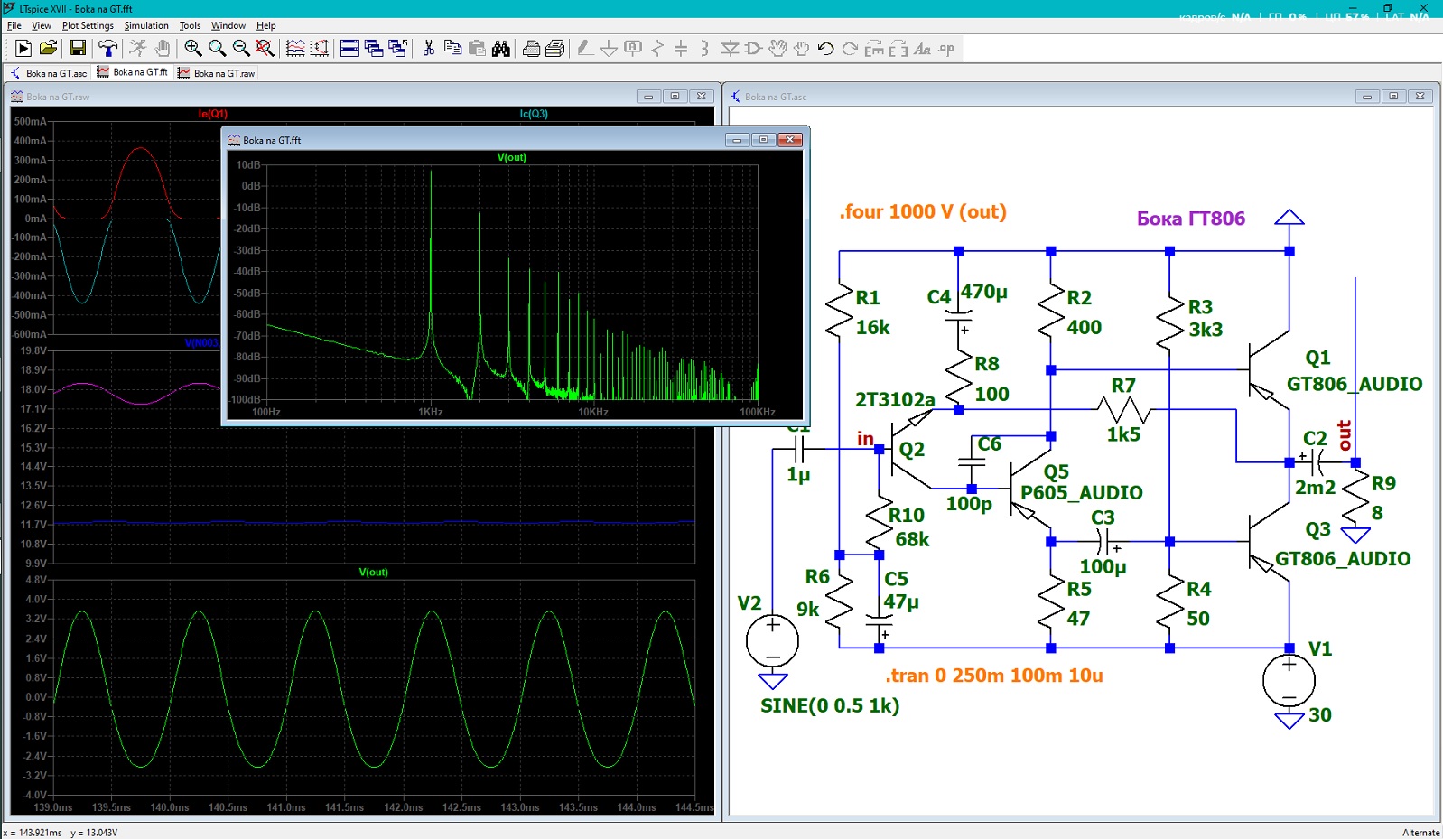Image resolution: width=1443 pixels, height=839 pixels.
Task: Click the Mirror toolbar icon
Action: (x=898, y=49)
